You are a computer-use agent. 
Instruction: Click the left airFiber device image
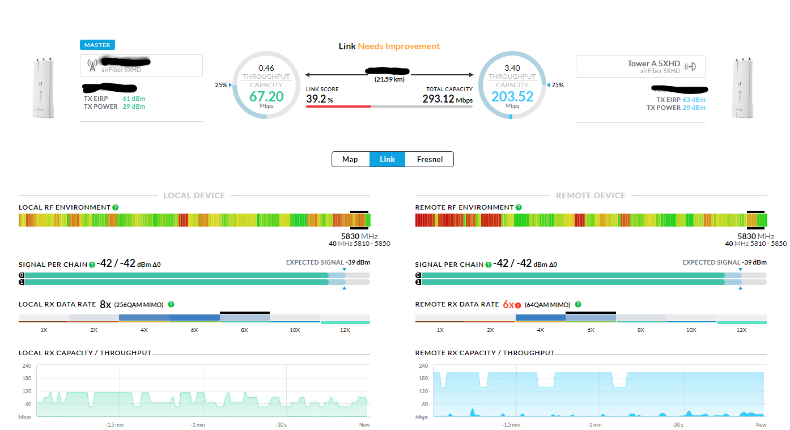(43, 87)
